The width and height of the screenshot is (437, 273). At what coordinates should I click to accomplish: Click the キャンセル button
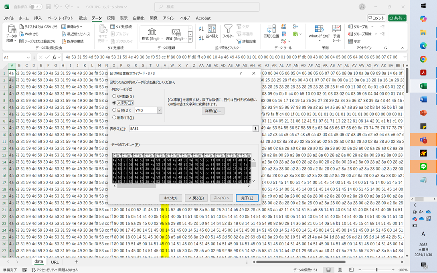(x=170, y=198)
